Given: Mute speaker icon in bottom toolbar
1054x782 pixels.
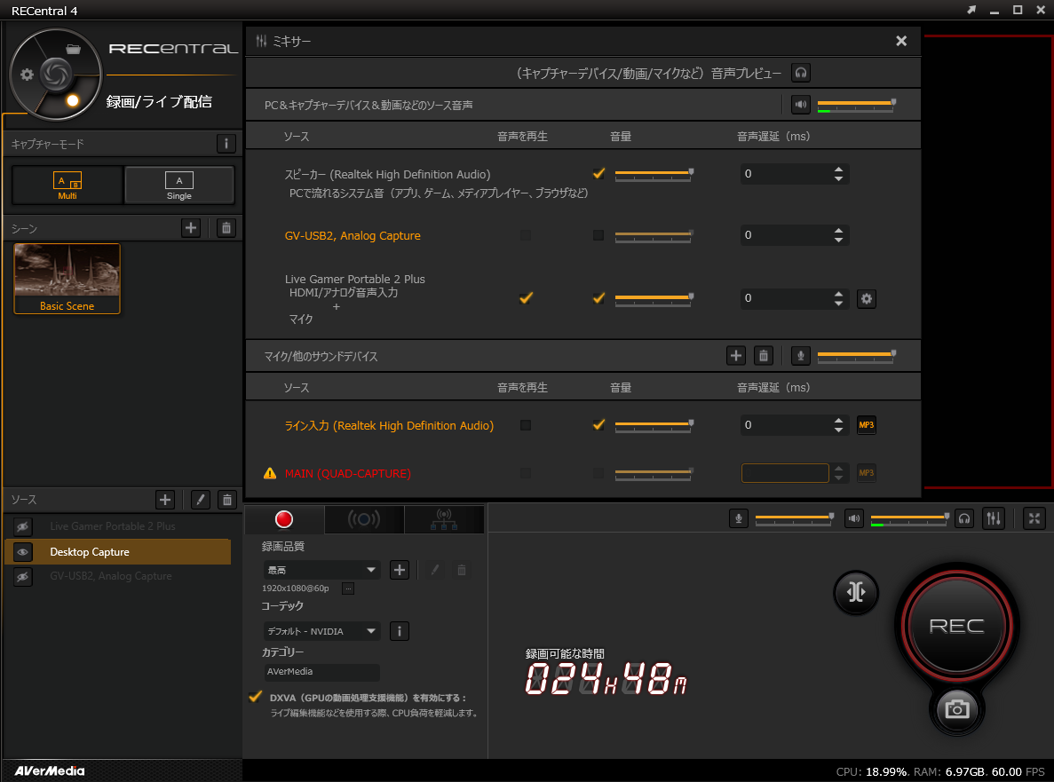Looking at the screenshot, I should click(854, 518).
